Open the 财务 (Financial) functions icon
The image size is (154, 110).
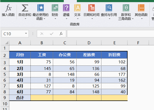tap(55, 8)
